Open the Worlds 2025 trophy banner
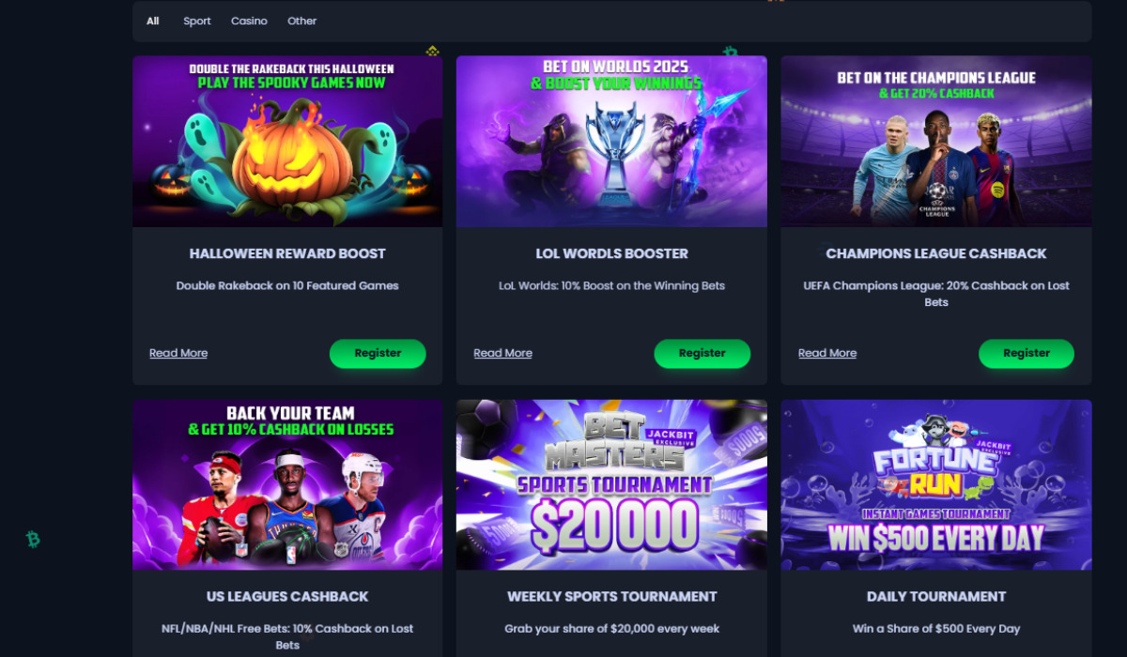Image resolution: width=1127 pixels, height=657 pixels. [x=611, y=141]
